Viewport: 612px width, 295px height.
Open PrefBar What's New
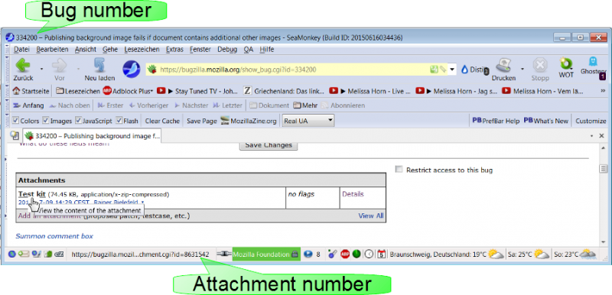pos(545,121)
